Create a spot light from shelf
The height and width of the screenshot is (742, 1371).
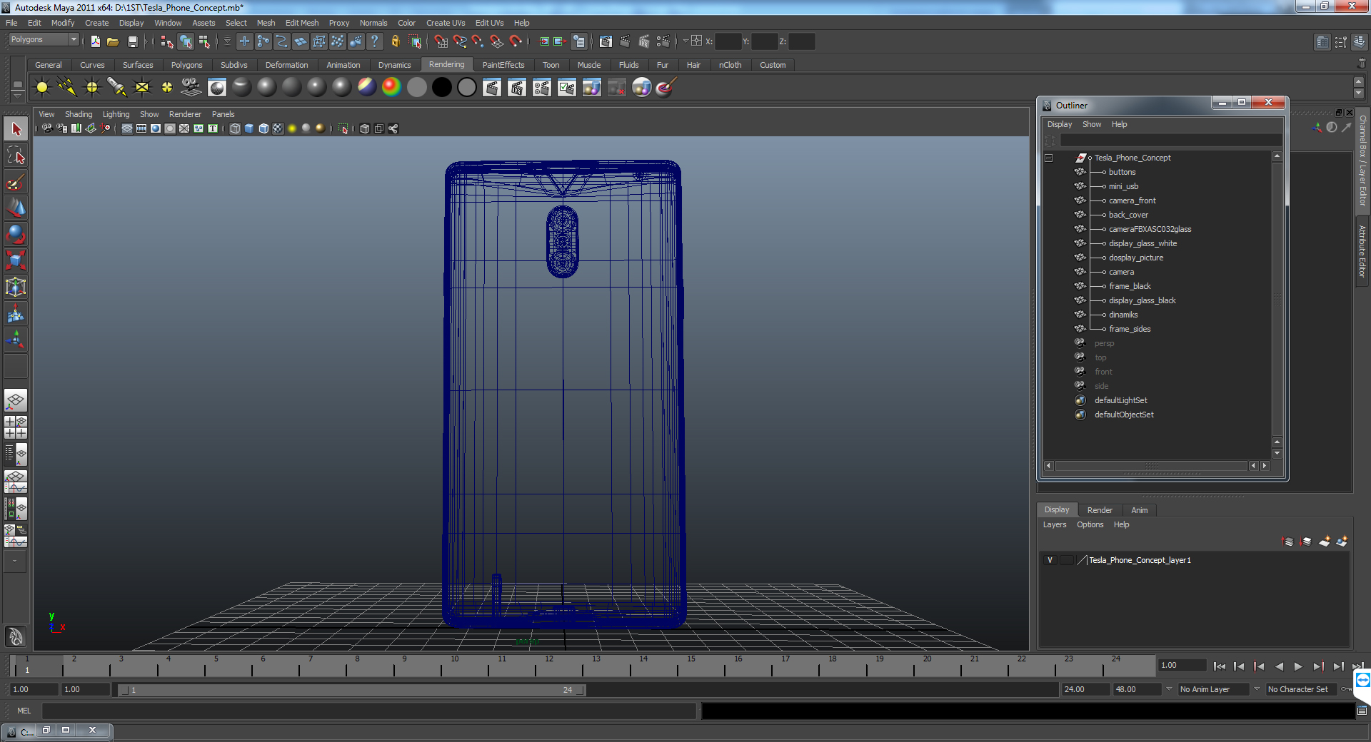tap(117, 88)
